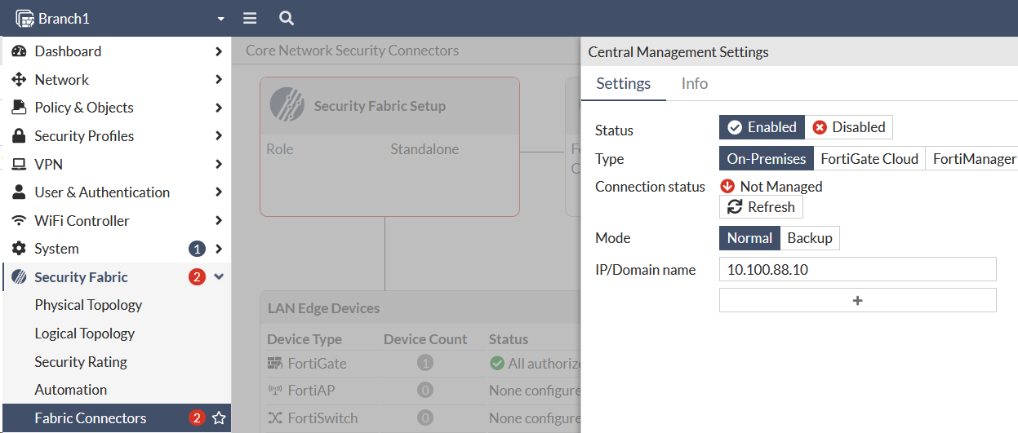
Task: Expand the System menu chevron
Action: (x=218, y=249)
